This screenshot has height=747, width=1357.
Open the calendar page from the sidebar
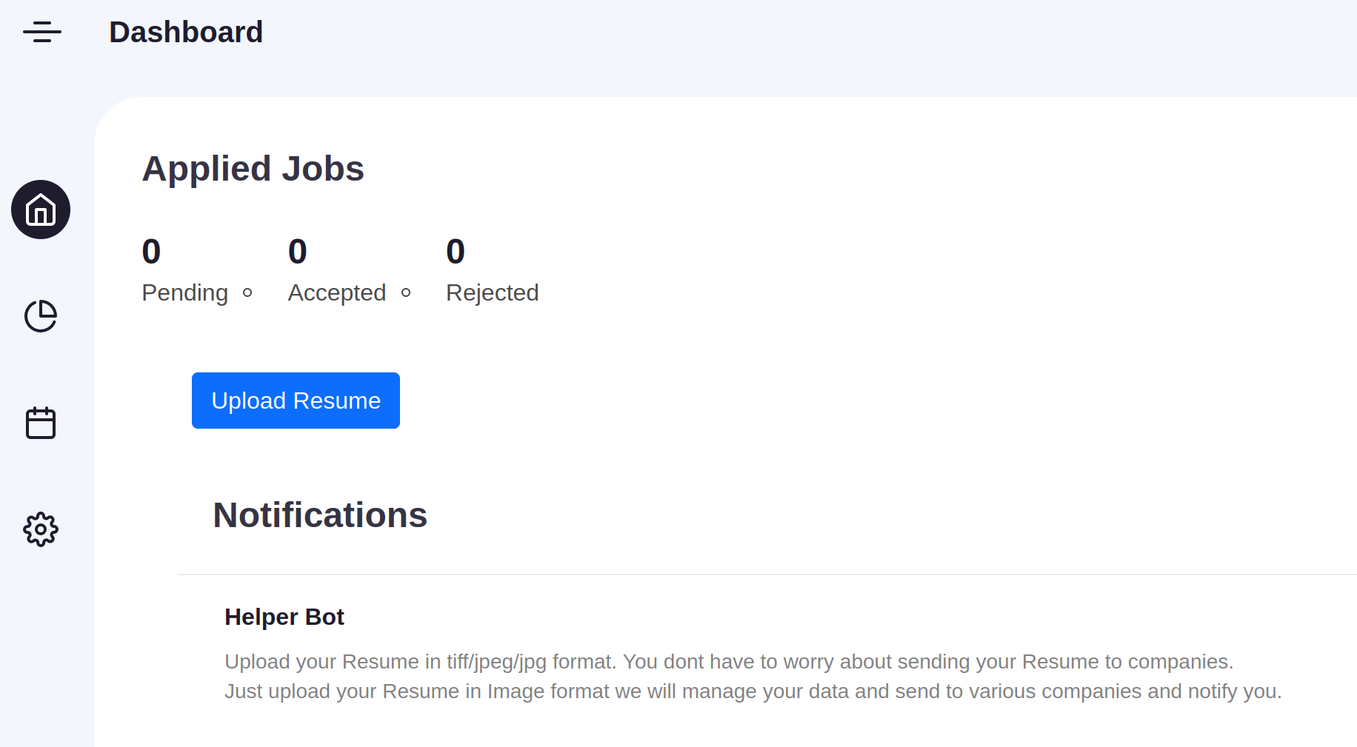coord(41,423)
